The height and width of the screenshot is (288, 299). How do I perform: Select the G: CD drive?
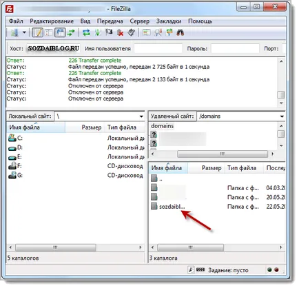click(x=15, y=176)
